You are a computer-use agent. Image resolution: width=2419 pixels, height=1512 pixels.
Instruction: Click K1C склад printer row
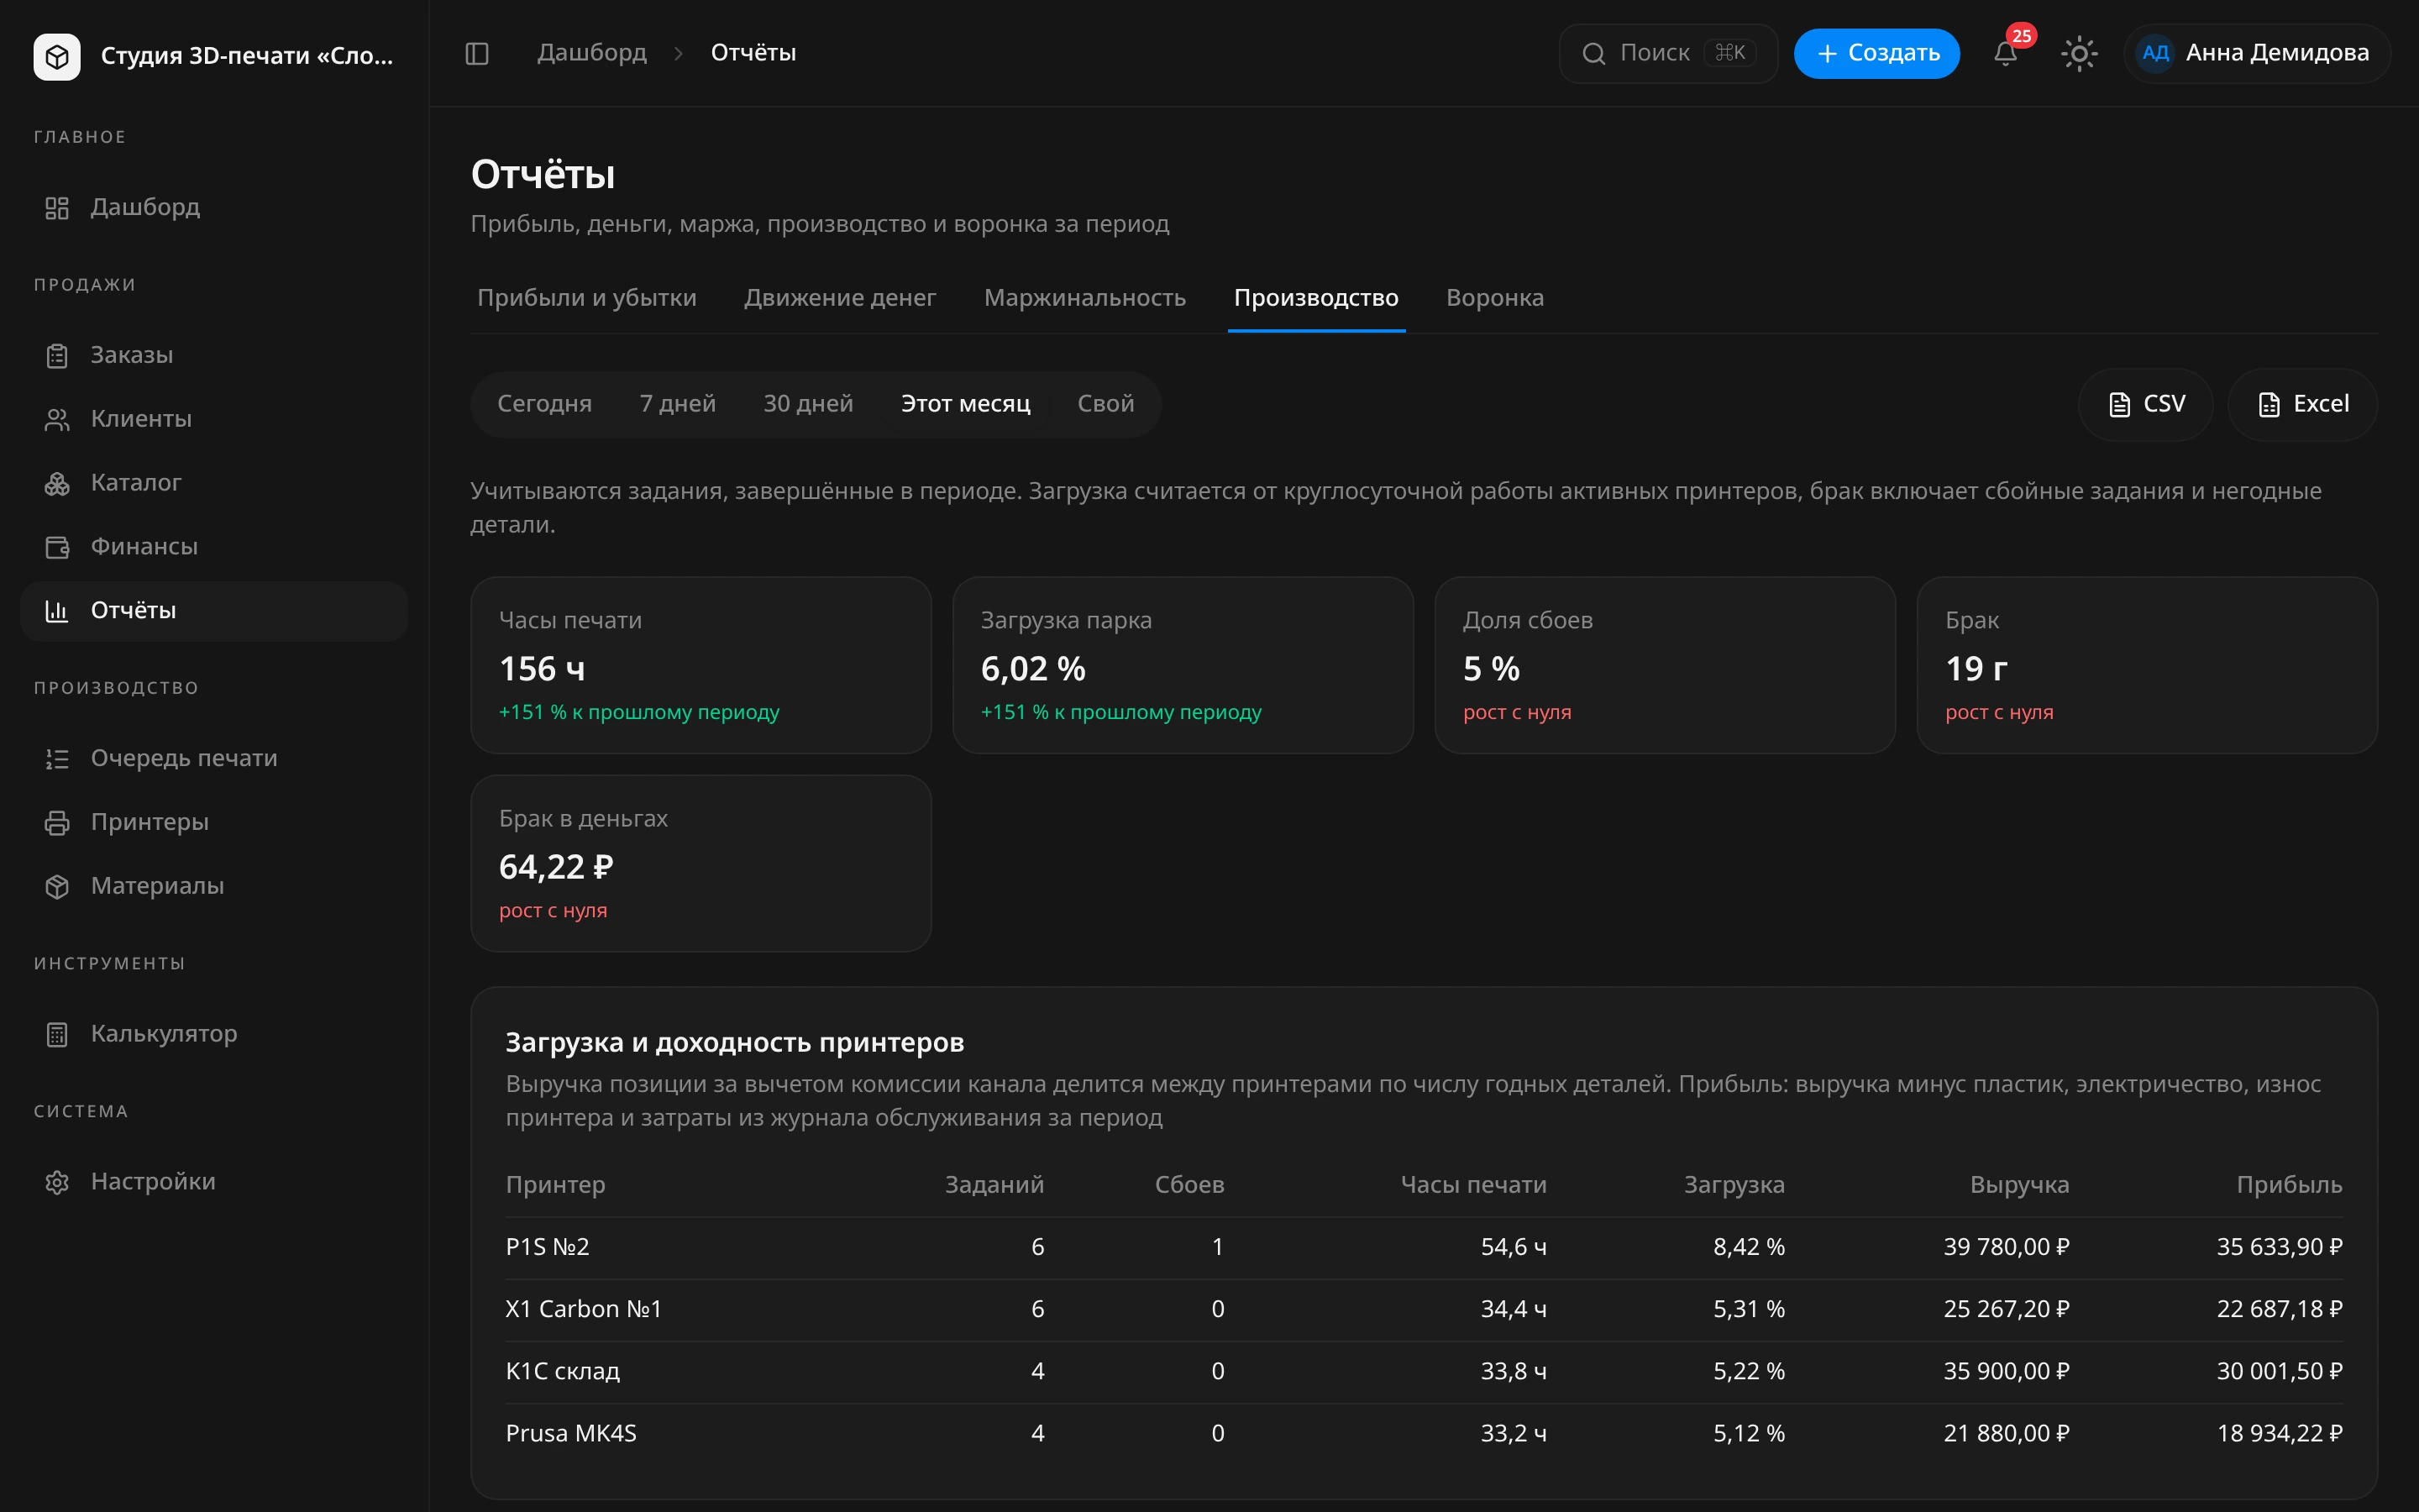click(1424, 1371)
